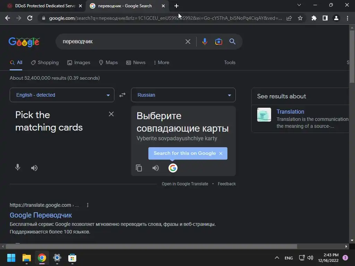Open options menu for translate.google.com result

point(88,205)
